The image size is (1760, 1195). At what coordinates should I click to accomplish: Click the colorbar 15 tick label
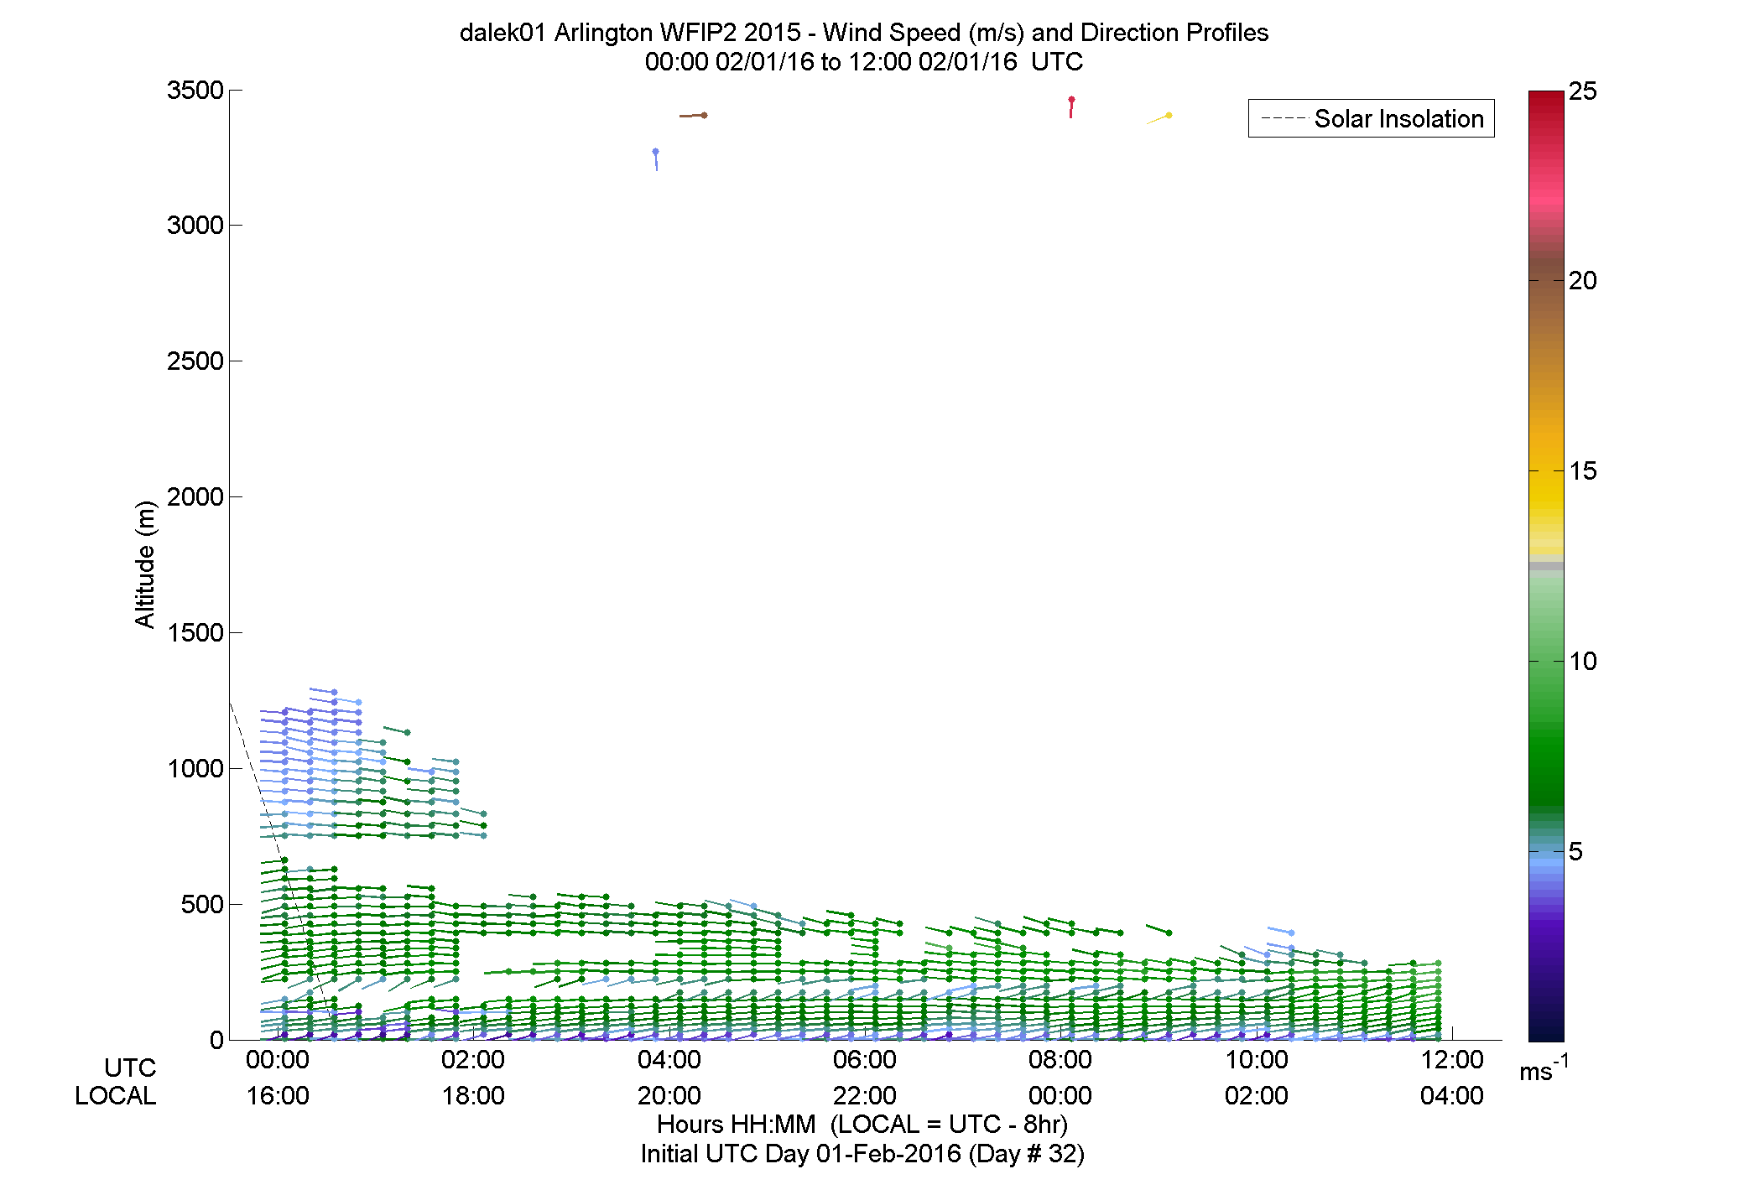[x=1583, y=471]
